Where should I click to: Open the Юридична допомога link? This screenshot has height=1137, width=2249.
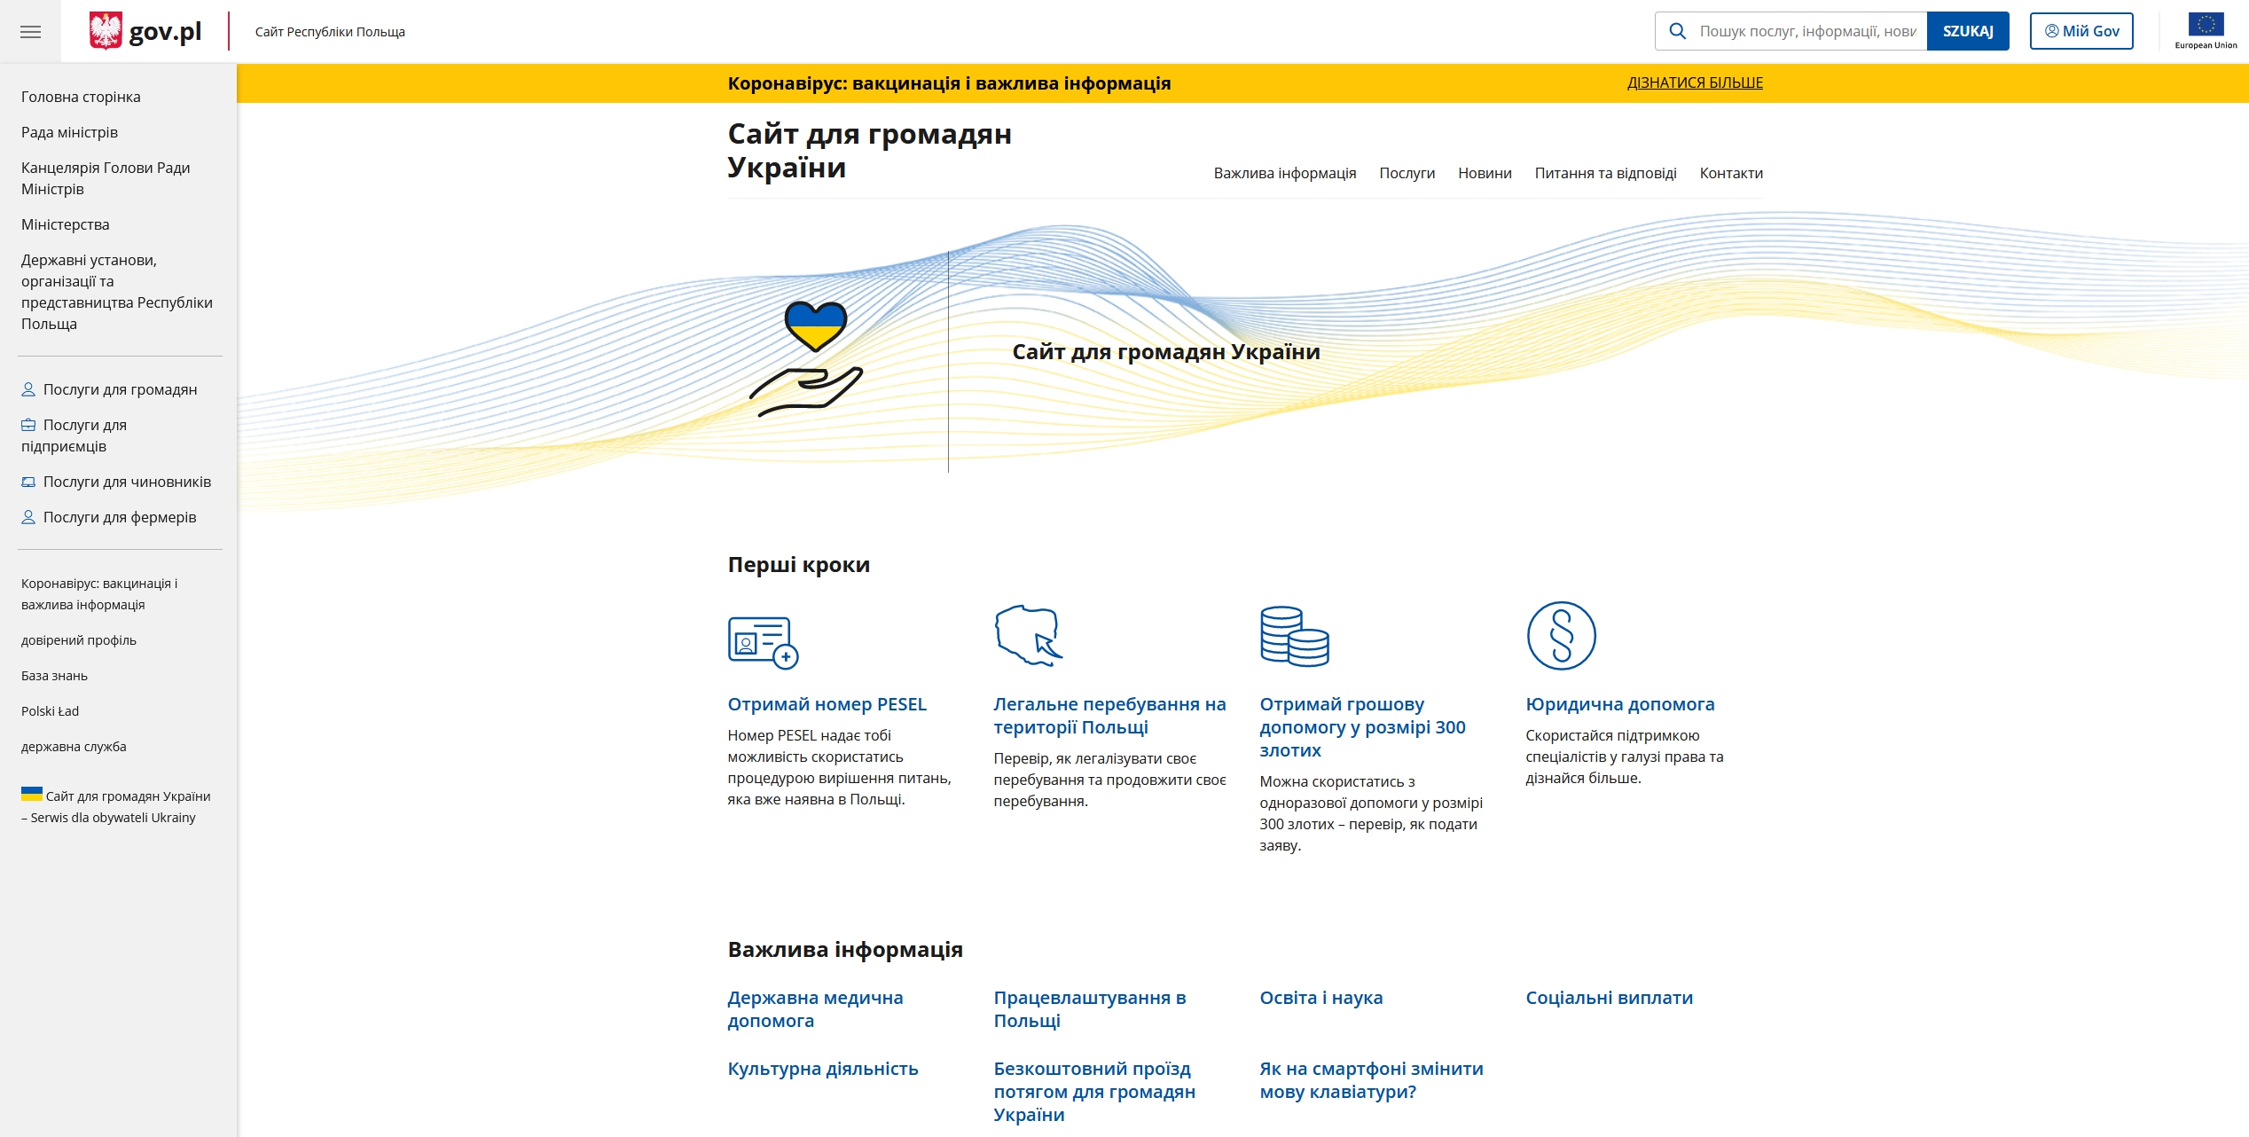pos(1619,704)
